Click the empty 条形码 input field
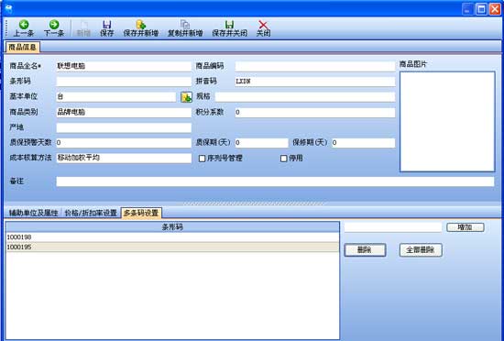The height and width of the screenshot is (341, 504). (x=124, y=82)
